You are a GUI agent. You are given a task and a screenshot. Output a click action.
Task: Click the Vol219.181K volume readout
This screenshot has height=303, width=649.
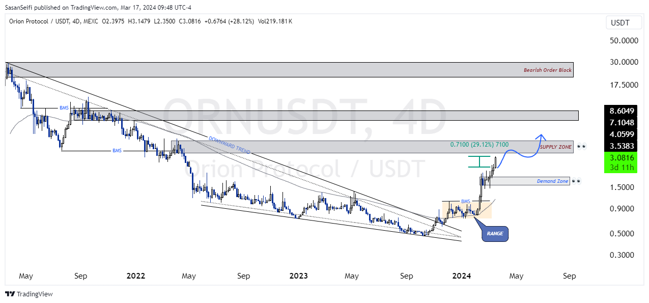click(x=275, y=21)
